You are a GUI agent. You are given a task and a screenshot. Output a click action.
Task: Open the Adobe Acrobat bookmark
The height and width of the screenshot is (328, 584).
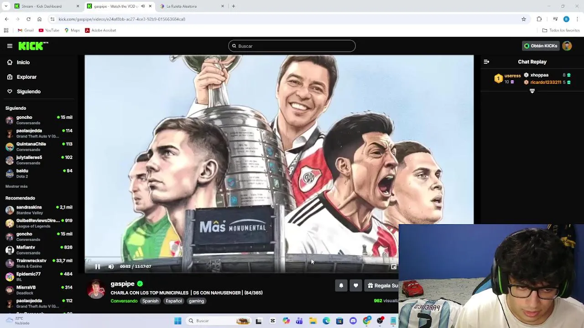coord(100,31)
